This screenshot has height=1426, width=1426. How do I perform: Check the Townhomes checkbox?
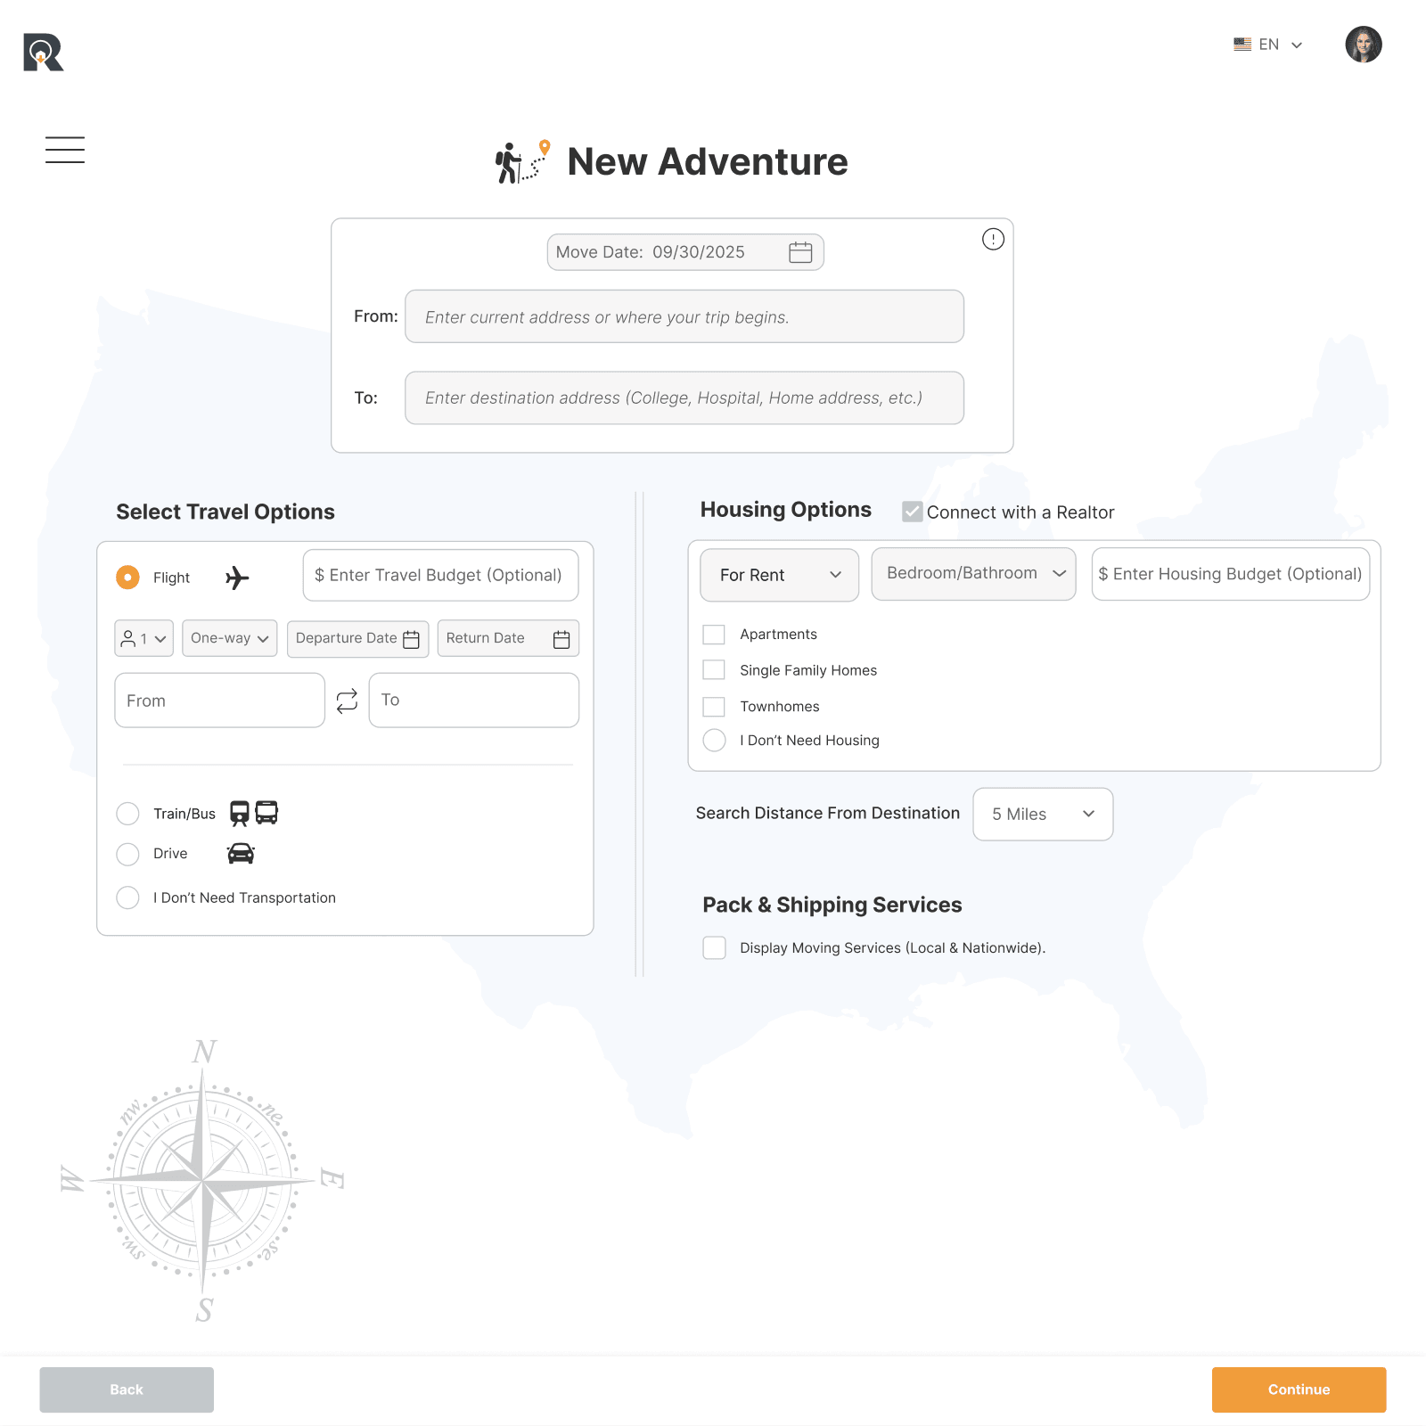714,707
